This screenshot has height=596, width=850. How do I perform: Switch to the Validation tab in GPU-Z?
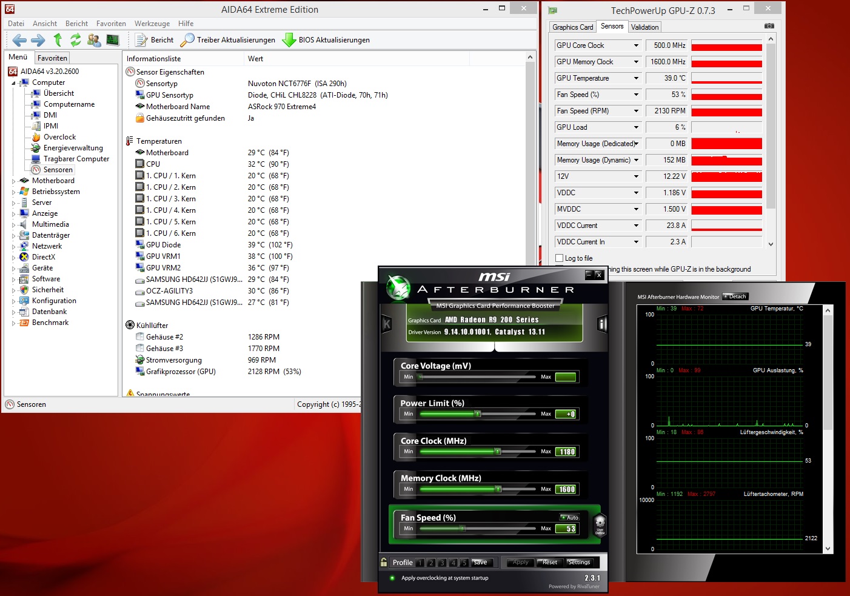pos(644,27)
